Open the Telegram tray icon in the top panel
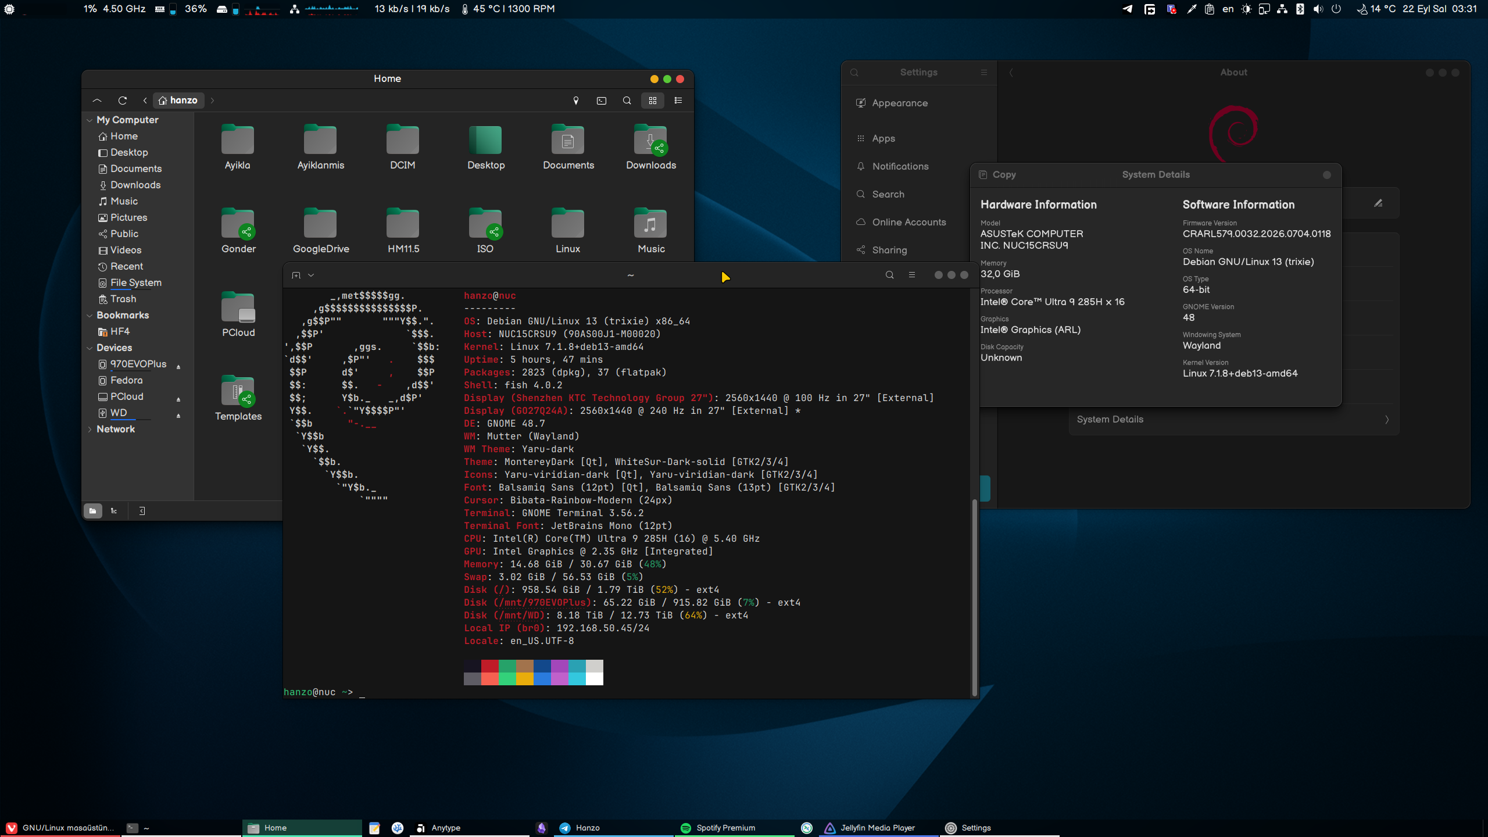 [1128, 9]
